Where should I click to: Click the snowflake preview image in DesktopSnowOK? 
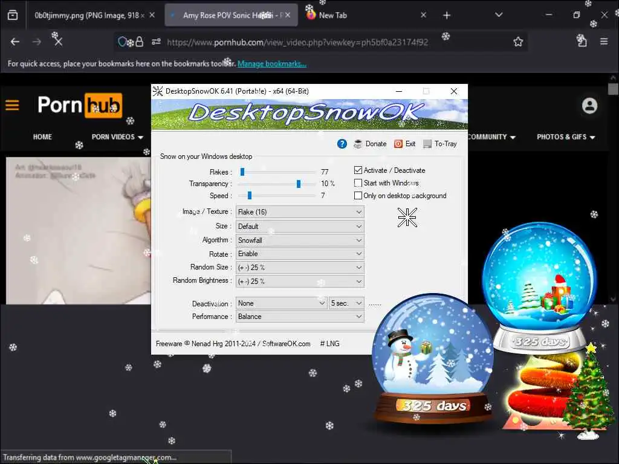tap(407, 217)
